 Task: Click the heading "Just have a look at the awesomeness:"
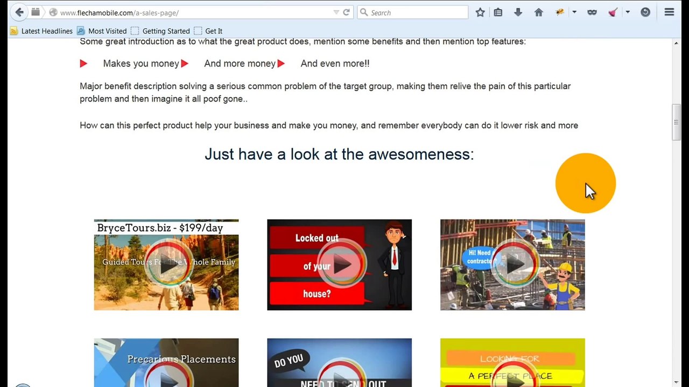(x=339, y=154)
